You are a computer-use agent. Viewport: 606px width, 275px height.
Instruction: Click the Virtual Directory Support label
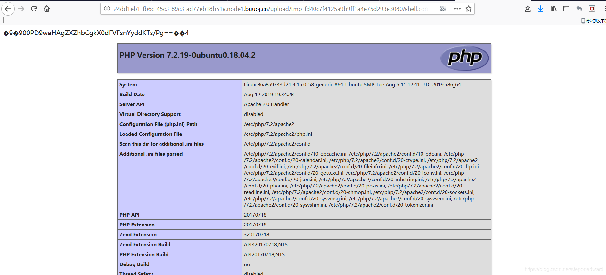click(x=150, y=114)
